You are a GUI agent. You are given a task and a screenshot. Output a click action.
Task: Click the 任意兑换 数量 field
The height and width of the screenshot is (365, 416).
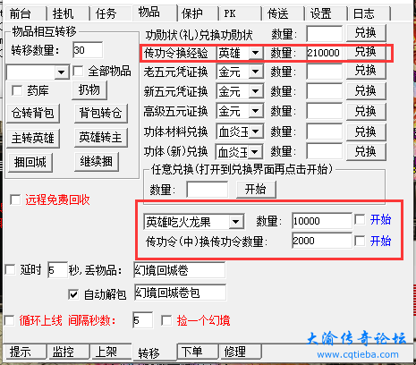(x=208, y=190)
